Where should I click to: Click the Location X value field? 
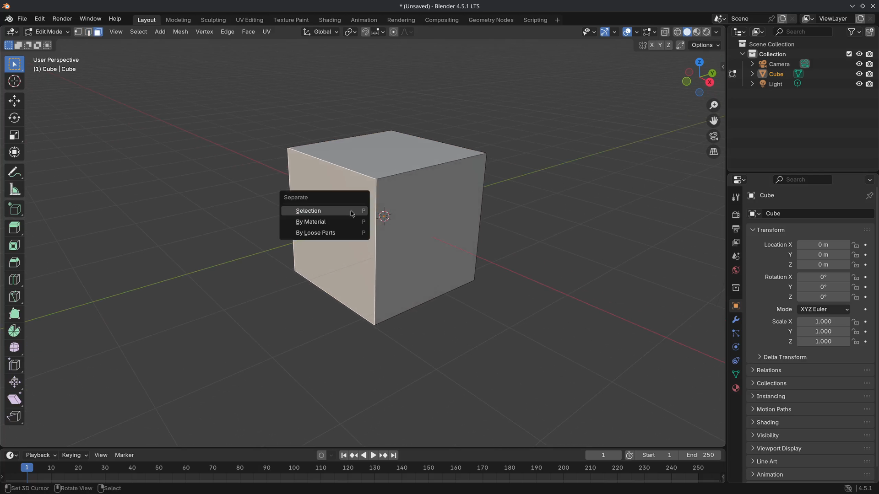click(x=823, y=245)
